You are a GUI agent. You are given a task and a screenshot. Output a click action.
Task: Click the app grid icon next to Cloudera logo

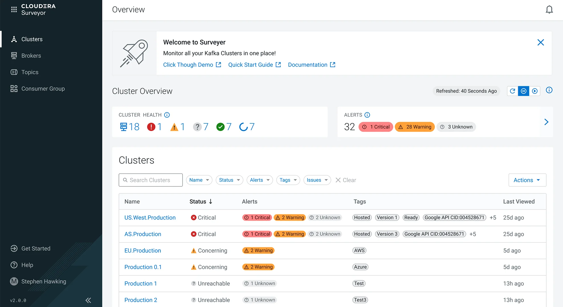click(x=14, y=9)
